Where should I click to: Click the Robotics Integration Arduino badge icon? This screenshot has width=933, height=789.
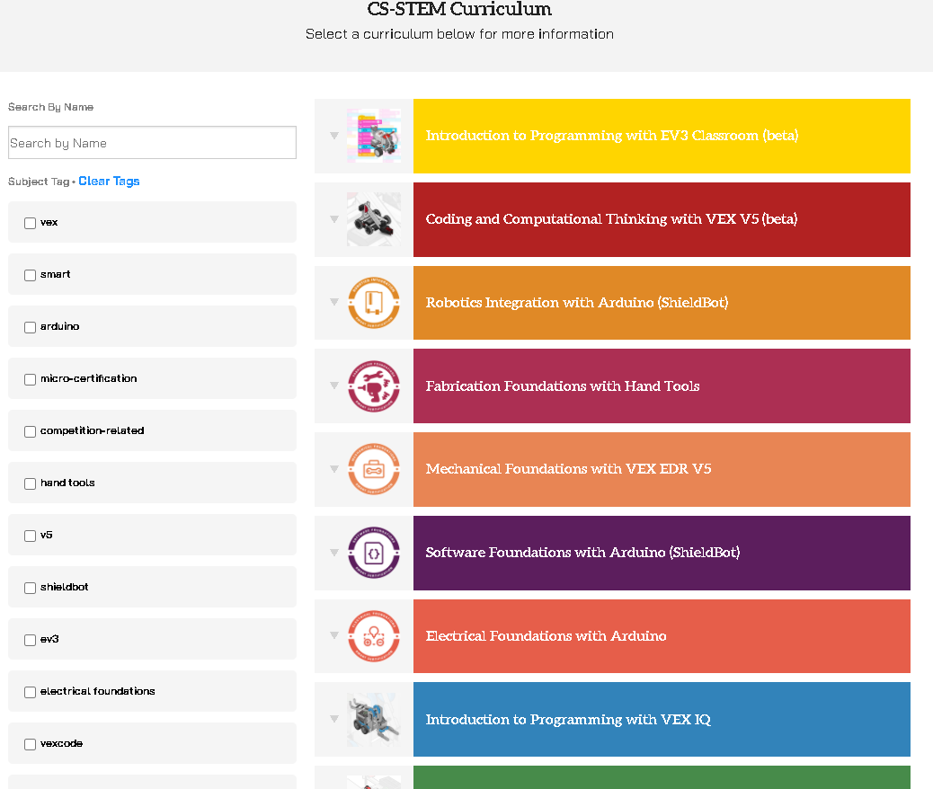(374, 303)
